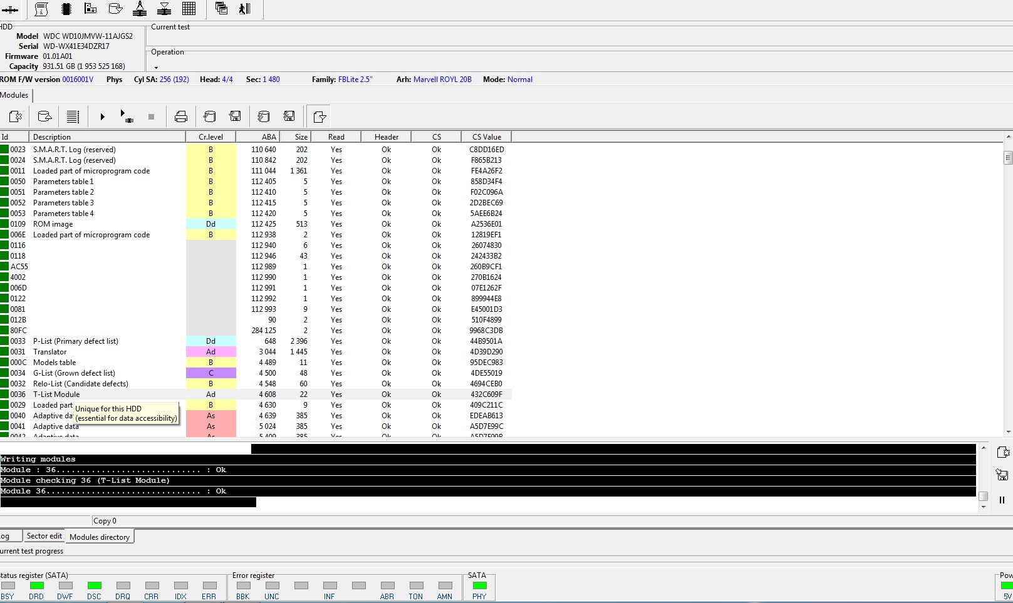Sort the table by Description column

(107, 137)
